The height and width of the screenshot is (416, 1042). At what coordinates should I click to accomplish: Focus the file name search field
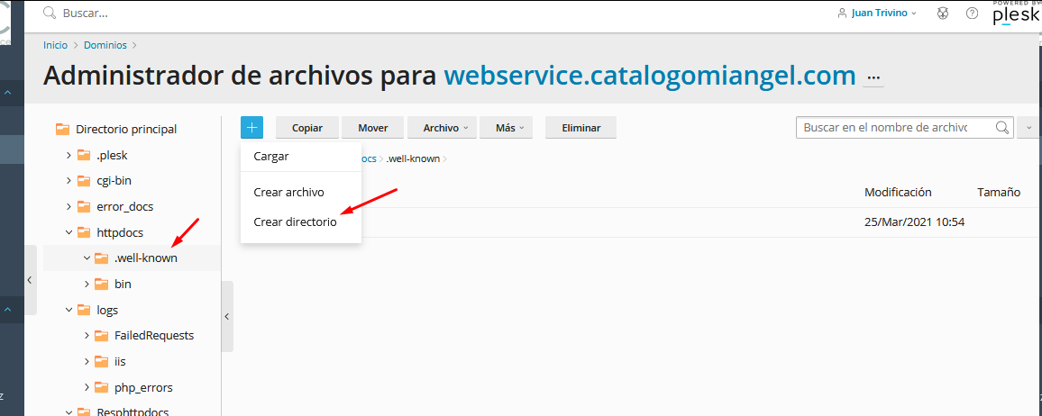pyautogui.click(x=895, y=128)
